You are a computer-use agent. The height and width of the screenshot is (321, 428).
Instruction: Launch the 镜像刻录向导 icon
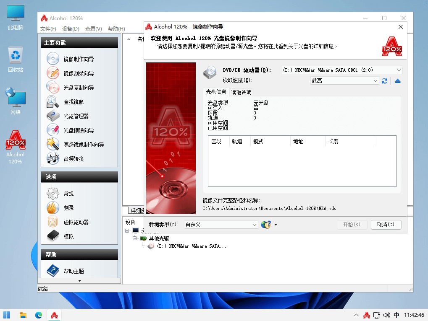pyautogui.click(x=53, y=73)
